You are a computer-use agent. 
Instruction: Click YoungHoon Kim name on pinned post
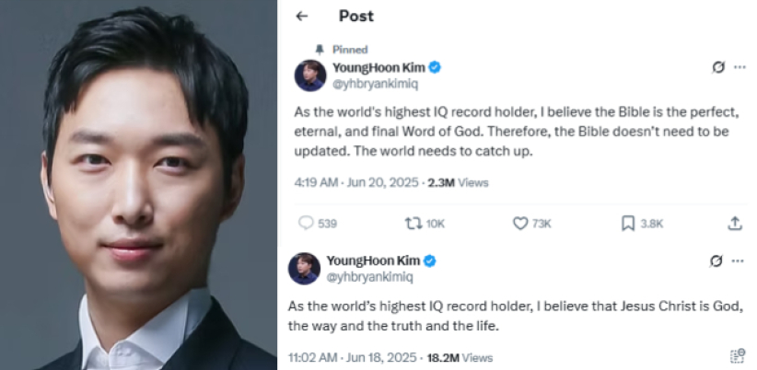pos(379,67)
